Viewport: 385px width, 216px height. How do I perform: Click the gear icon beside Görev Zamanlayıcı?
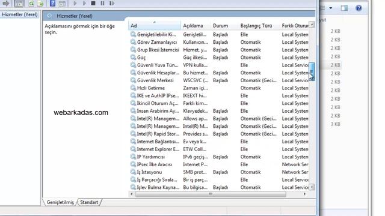tap(133, 42)
